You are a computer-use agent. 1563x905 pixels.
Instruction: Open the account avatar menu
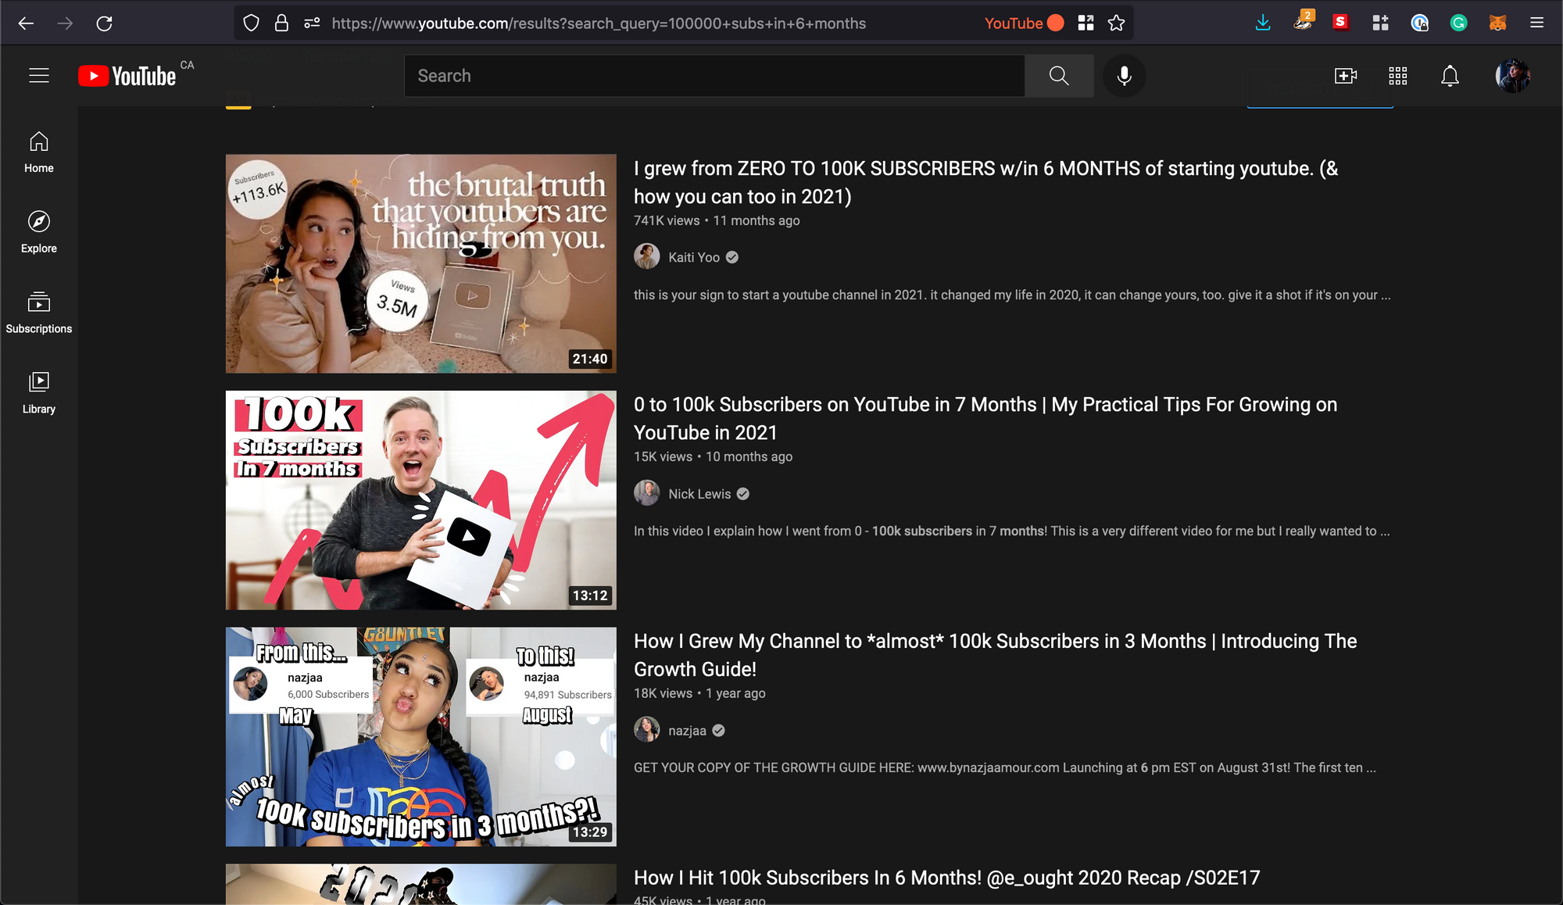click(x=1513, y=76)
